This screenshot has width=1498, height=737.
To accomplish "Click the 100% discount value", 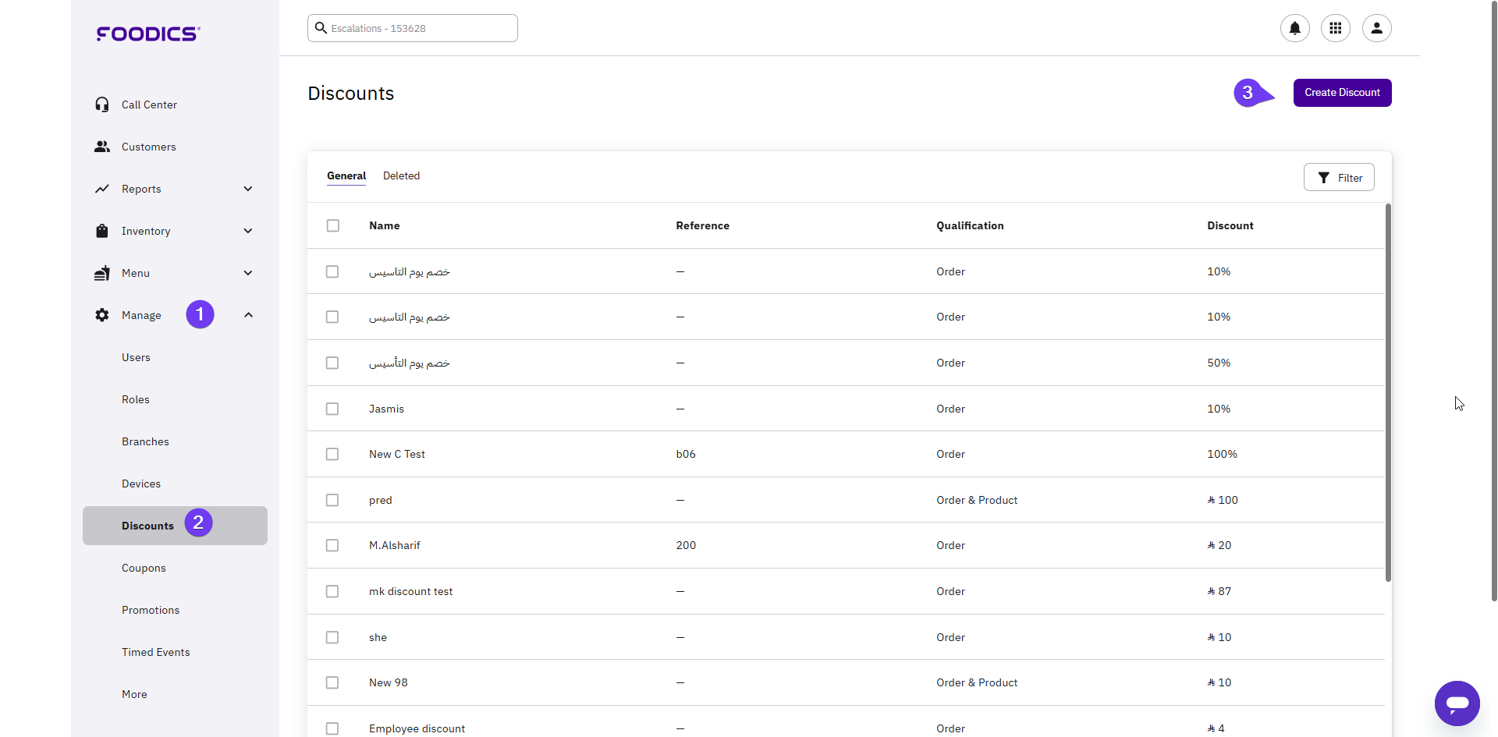I will [x=1222, y=454].
